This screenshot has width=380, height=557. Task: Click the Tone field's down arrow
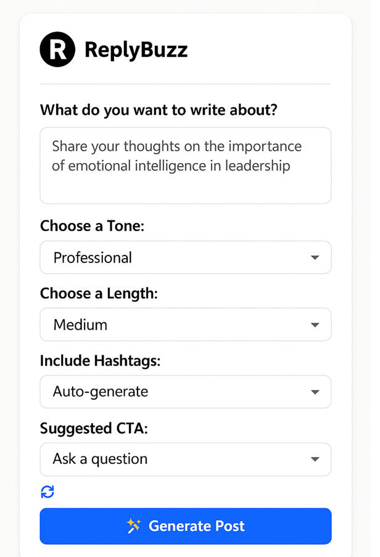(315, 258)
